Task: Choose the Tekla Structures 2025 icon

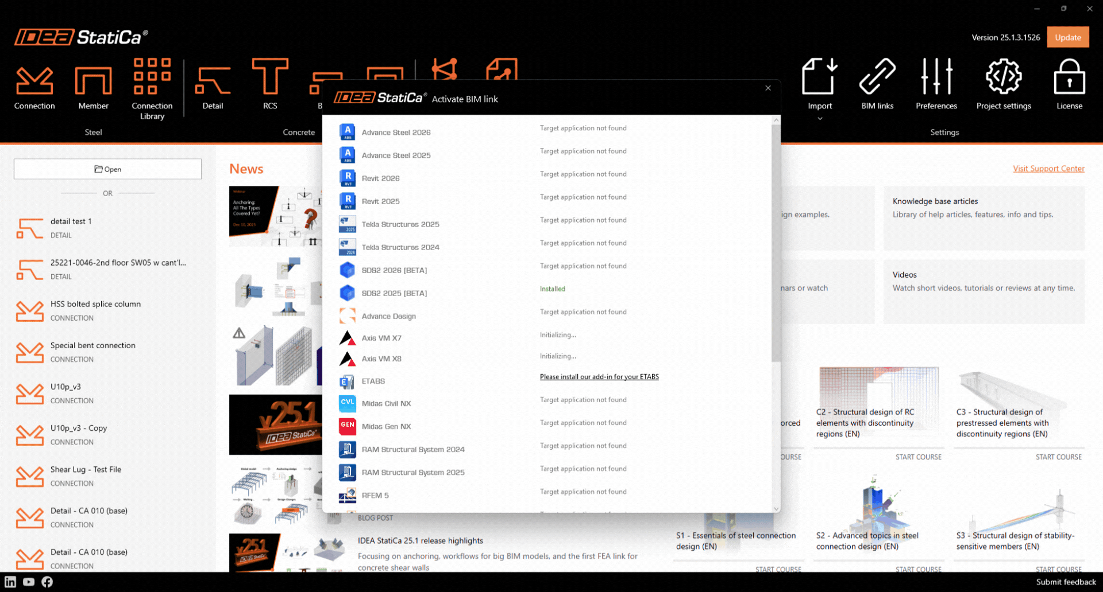Action: [347, 224]
